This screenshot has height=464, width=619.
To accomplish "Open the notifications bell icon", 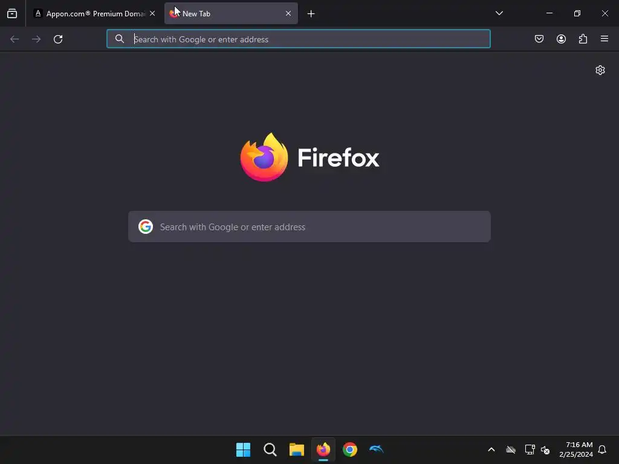I will [x=602, y=449].
